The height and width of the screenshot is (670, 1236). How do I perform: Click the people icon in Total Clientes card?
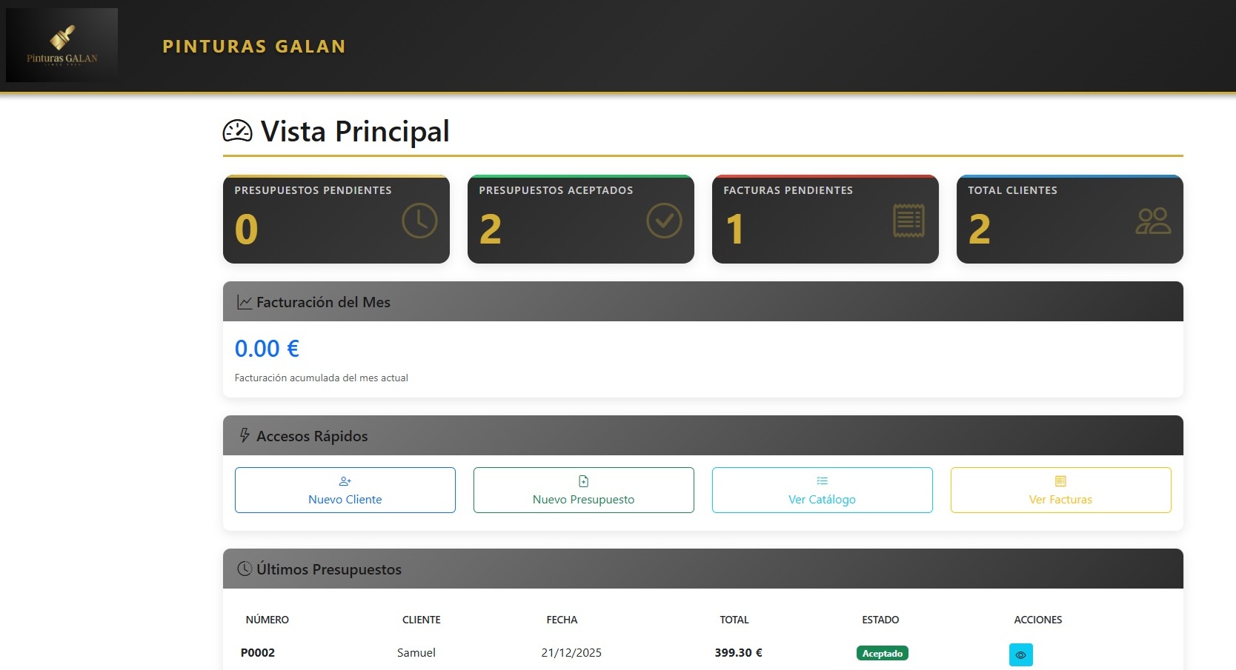[1153, 221]
